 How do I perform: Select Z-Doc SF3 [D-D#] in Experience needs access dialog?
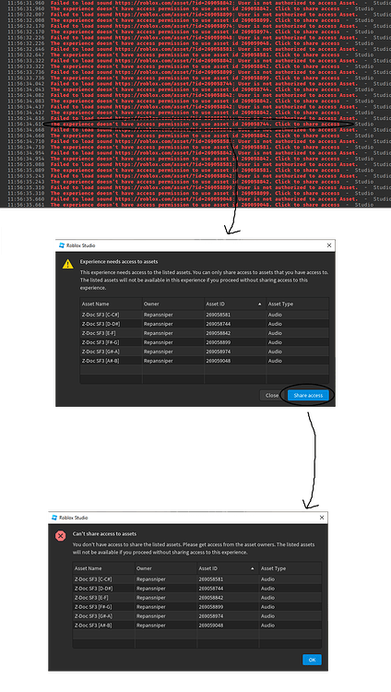[101, 324]
